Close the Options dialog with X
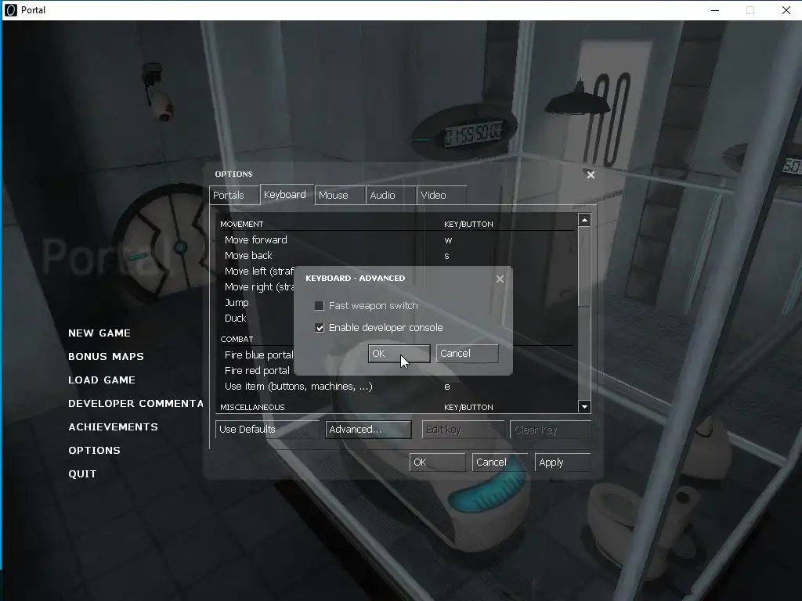The image size is (802, 601). pyautogui.click(x=591, y=175)
